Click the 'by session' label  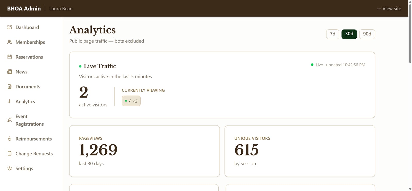[x=245, y=163]
